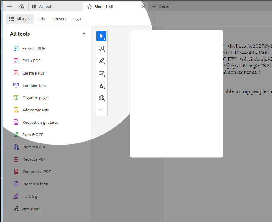Close the All tools panel
Viewport: 272px width, 222px height.
pos(84,34)
